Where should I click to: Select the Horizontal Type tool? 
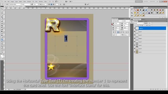(2, 40)
